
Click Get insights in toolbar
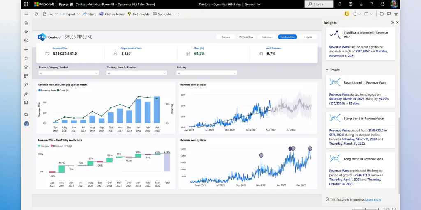click(x=138, y=14)
